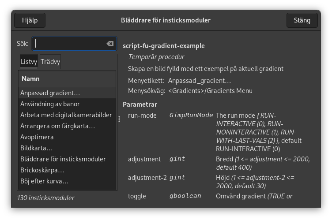Select Böj efter kurva… entry
This screenshot has width=332, height=220.
[x=44, y=181]
